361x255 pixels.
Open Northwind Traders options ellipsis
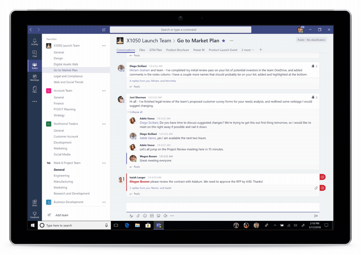[104, 124]
